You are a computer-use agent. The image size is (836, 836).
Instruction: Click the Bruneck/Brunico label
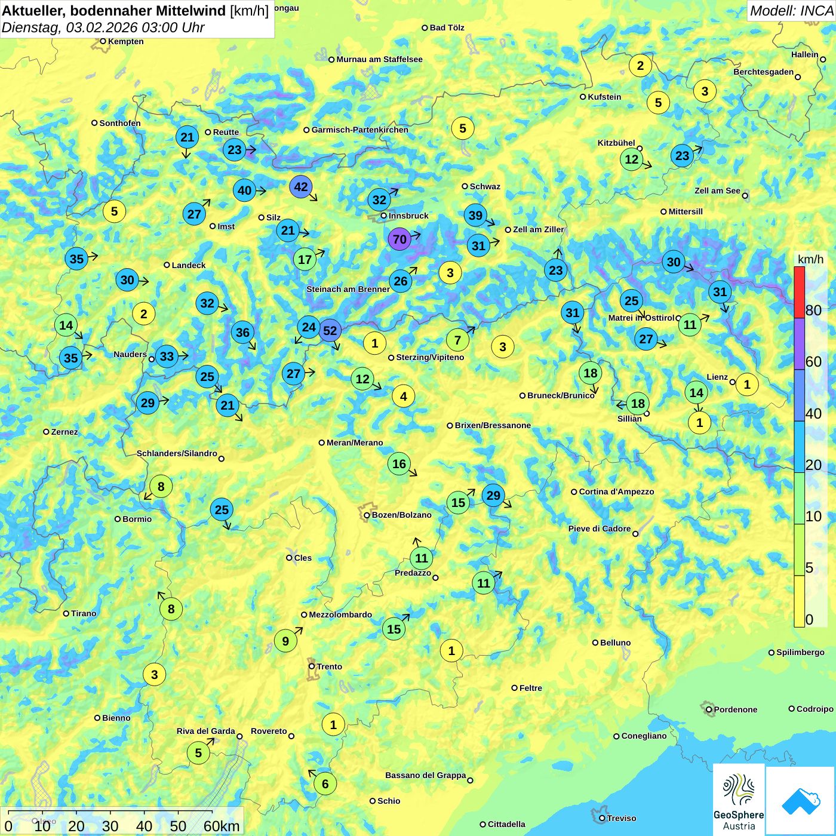561,395
